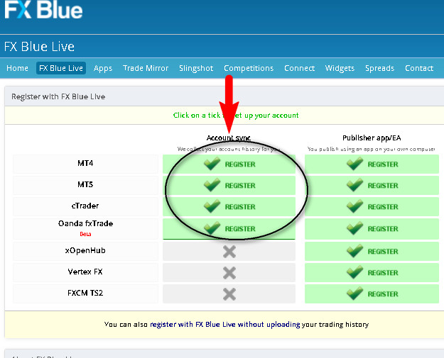
Task: Click Oanda fxTrade Account sync tick icon
Action: click(212, 228)
